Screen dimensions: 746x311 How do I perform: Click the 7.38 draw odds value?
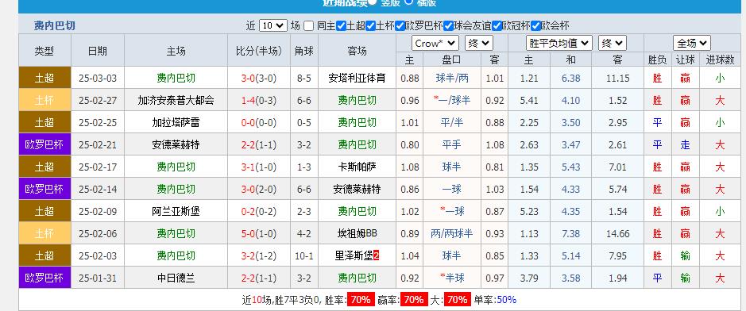(571, 233)
